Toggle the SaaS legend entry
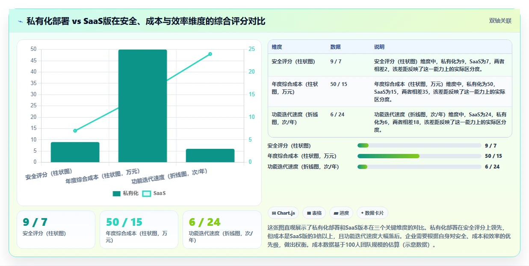 click(154, 193)
